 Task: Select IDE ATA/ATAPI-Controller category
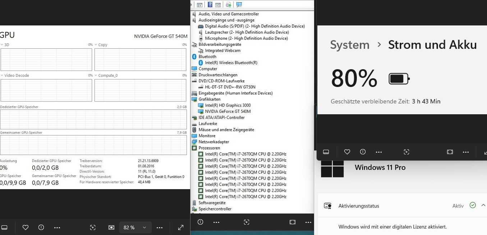point(221,117)
